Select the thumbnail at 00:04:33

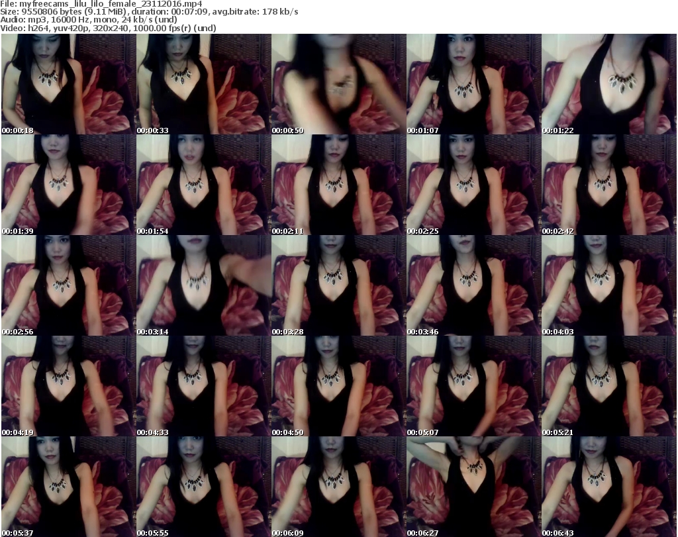click(204, 387)
